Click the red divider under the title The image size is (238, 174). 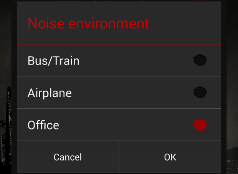point(119,44)
